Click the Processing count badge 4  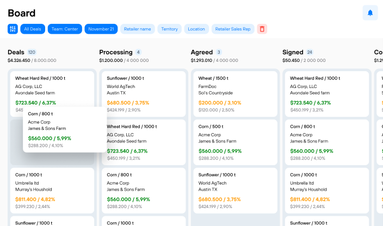138,52
